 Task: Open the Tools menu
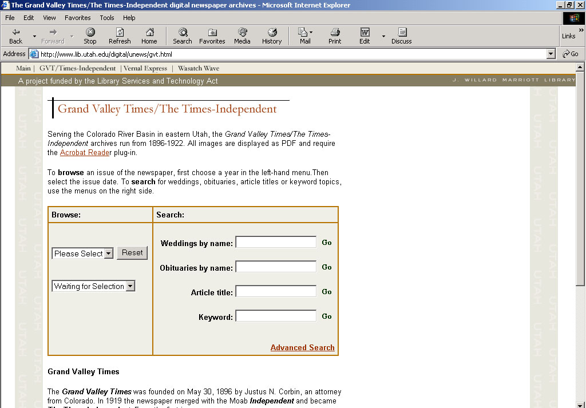click(106, 18)
